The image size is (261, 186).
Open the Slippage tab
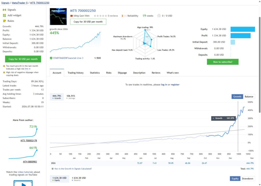pos(122,73)
